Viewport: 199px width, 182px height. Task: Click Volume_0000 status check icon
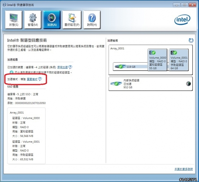152,52
